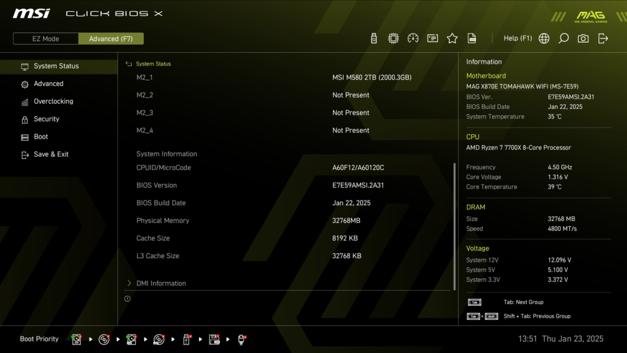Image resolution: width=627 pixels, height=353 pixels.
Task: Select sixth boot device USB floppy icon
Action: pos(214,339)
